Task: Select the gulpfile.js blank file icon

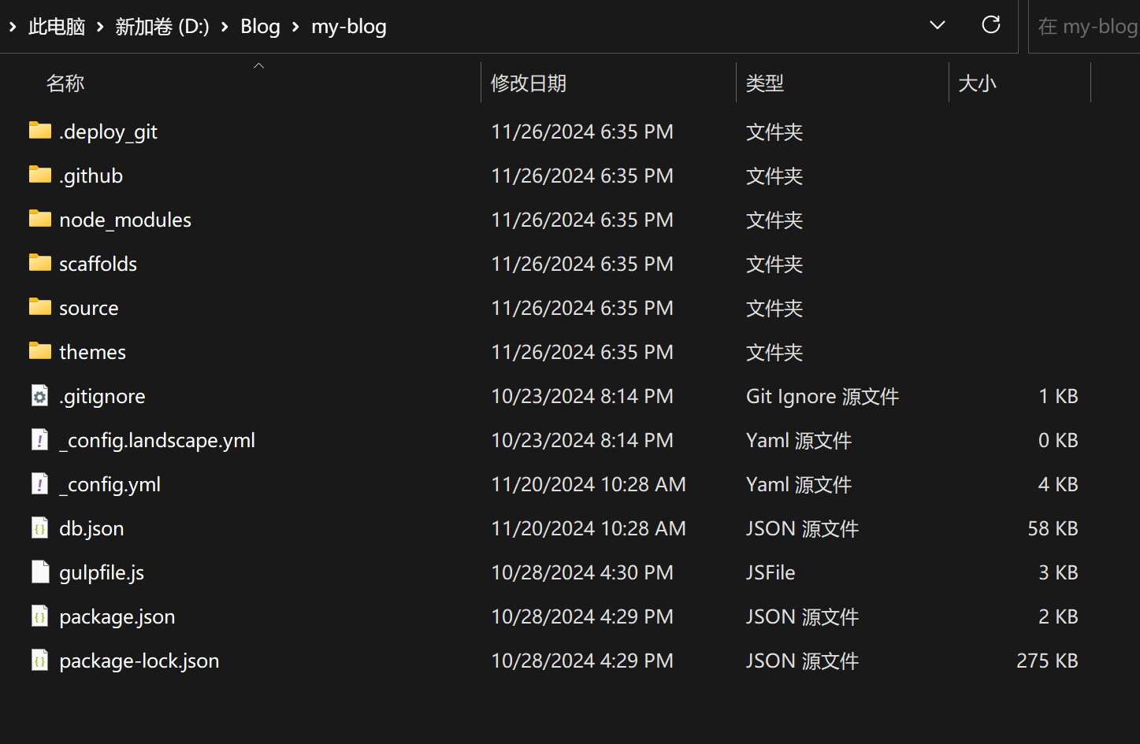Action: coord(39,572)
